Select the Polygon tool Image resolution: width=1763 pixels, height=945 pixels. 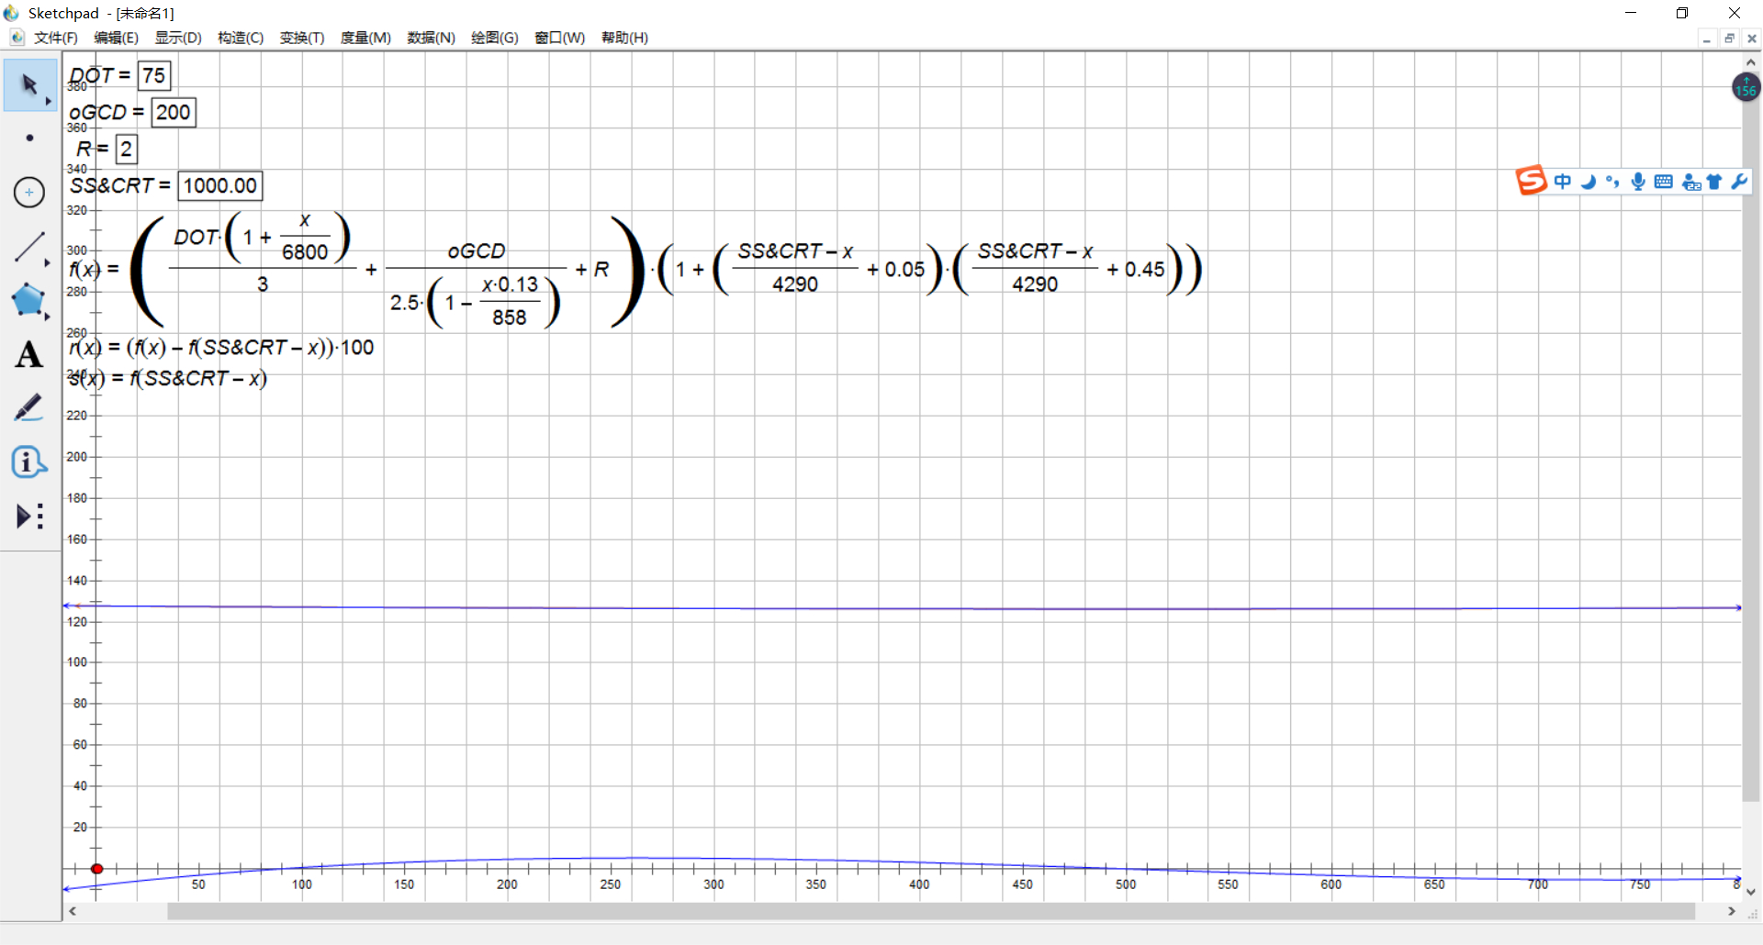[28, 300]
